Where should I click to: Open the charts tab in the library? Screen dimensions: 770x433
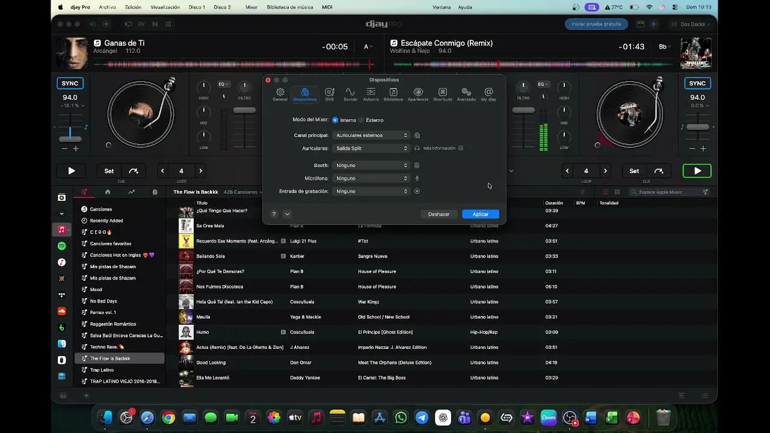[x=131, y=192]
